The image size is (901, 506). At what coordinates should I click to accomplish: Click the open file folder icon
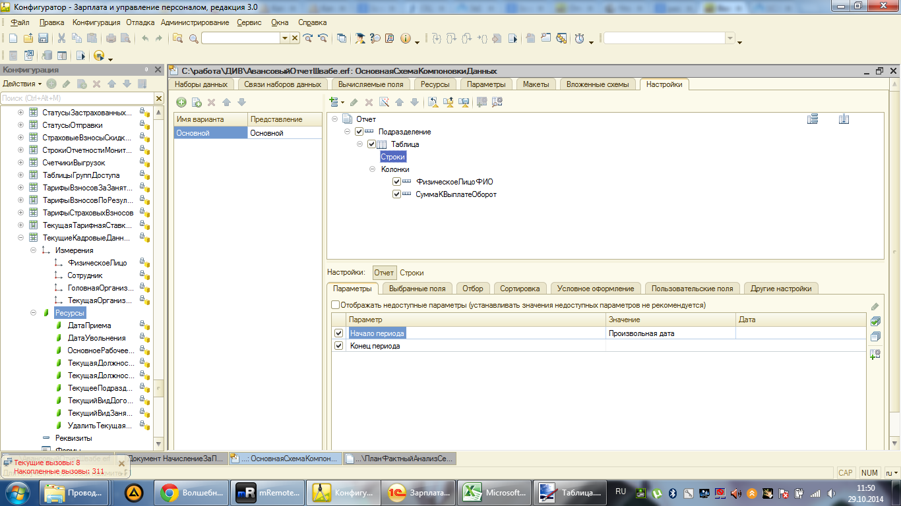[x=28, y=38]
